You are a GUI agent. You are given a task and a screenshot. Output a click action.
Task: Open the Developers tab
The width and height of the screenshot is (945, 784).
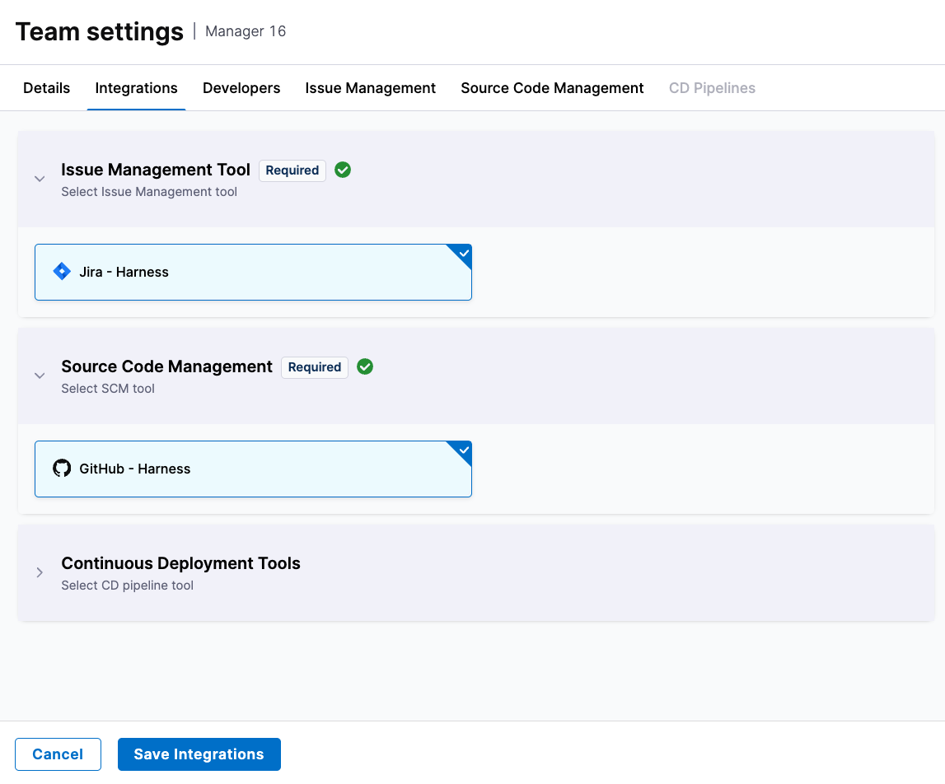coord(241,88)
